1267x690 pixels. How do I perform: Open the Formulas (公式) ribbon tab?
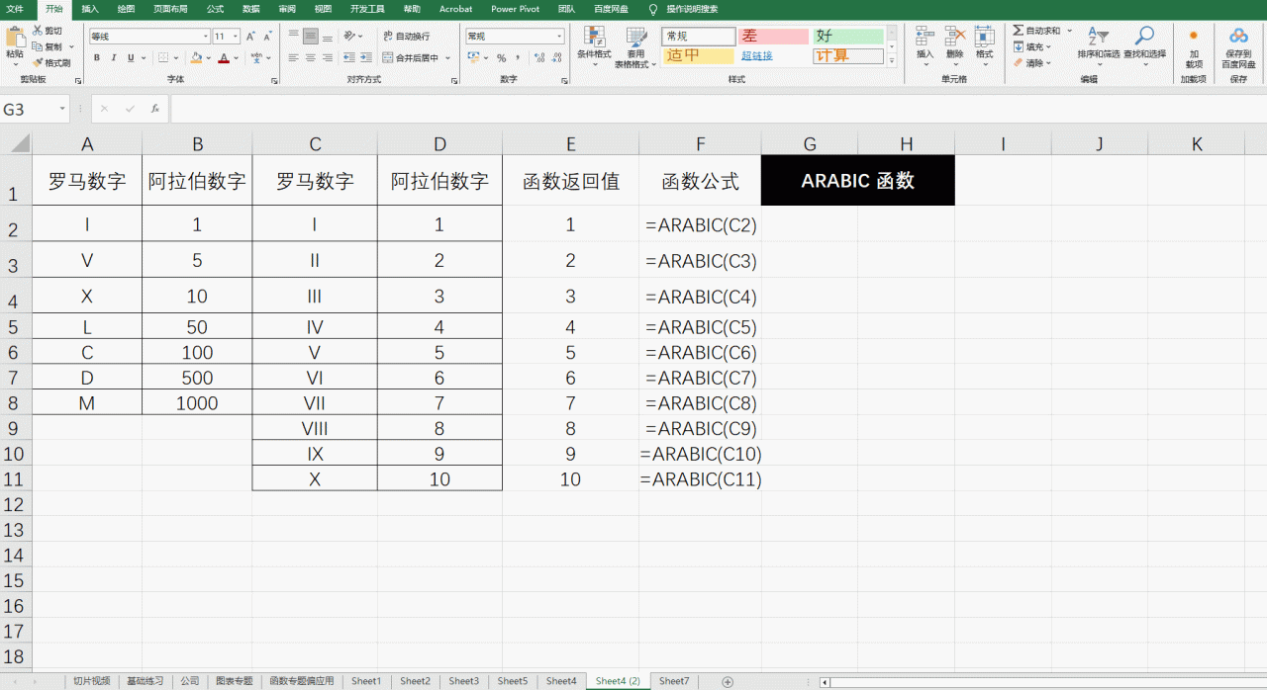(x=215, y=8)
